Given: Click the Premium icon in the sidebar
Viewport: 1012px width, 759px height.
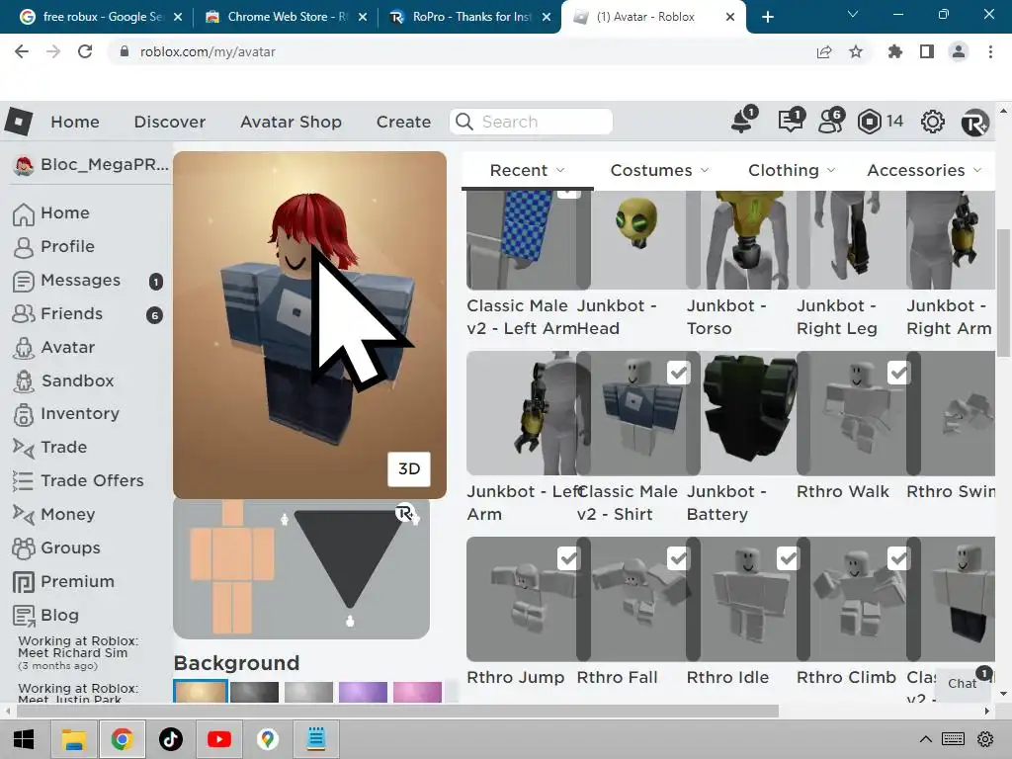Looking at the screenshot, I should (x=24, y=582).
